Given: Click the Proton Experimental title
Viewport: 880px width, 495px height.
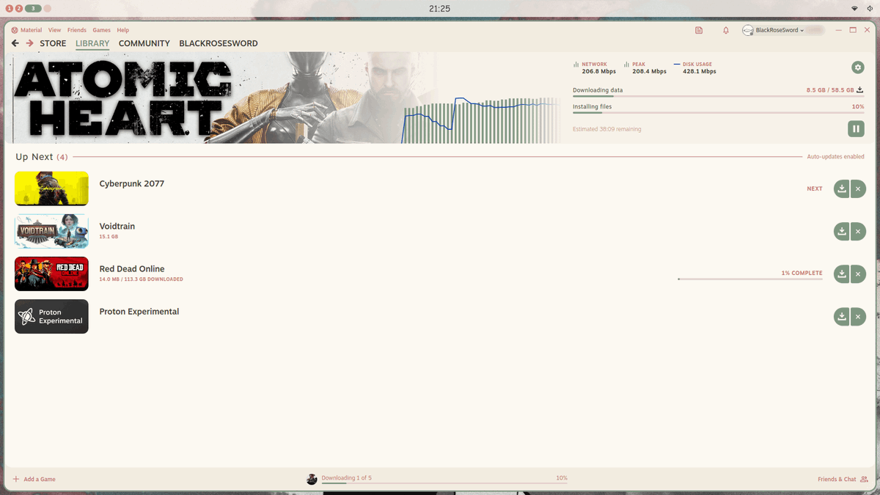Looking at the screenshot, I should click(x=139, y=312).
